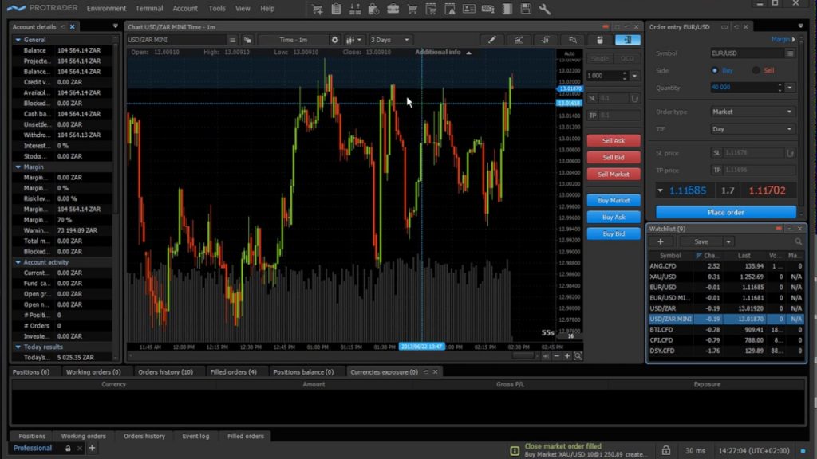Screen dimensions: 817x459
Task: Toggle the TP button in chart trading panel
Action: click(592, 115)
